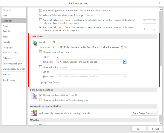Open the People options category

coord(14,31)
